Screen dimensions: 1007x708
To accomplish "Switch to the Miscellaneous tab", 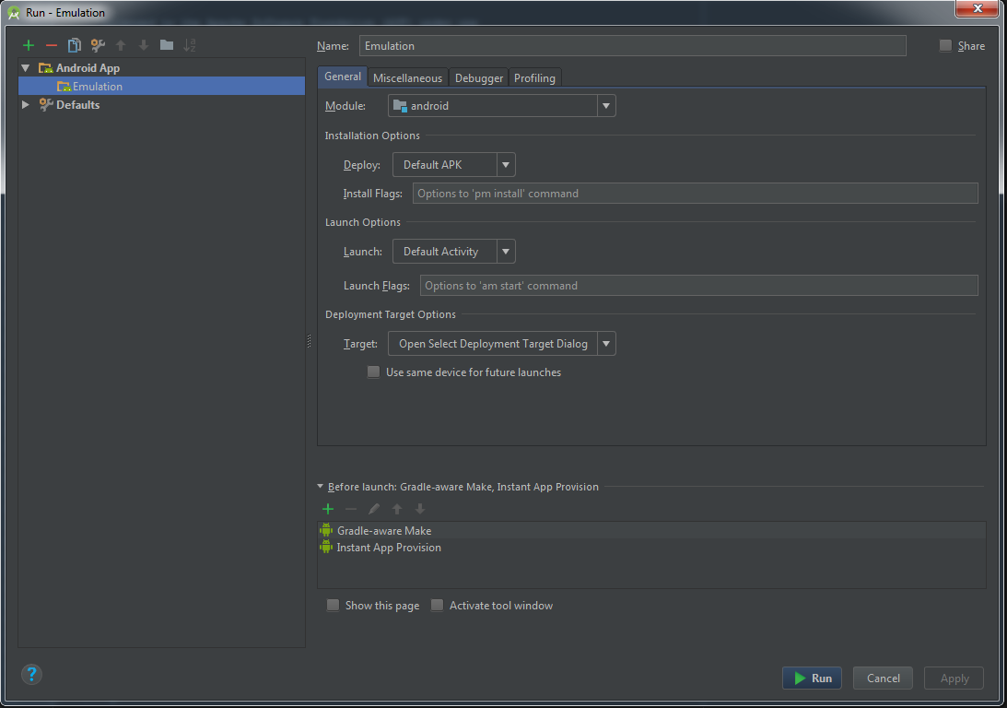I will tap(407, 78).
